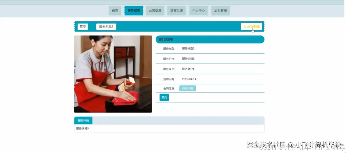
Task: Click the star favorite button 点我收藏
Action: pyautogui.click(x=251, y=27)
